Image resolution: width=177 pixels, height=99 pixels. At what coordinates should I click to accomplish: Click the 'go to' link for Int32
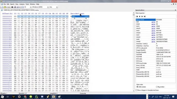click(153, 35)
